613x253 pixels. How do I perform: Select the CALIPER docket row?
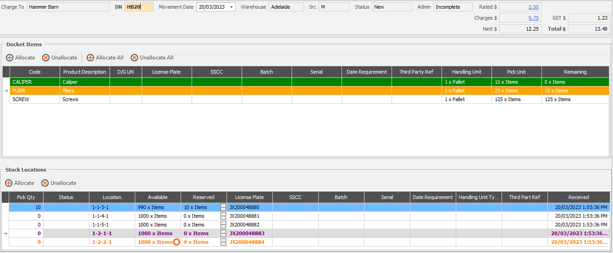pos(310,82)
